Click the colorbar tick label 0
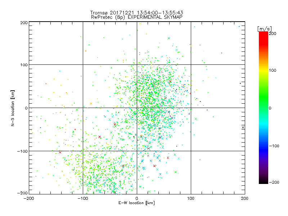 click(270, 108)
